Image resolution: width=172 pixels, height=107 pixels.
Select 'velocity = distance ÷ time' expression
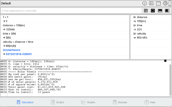[x=18, y=42]
